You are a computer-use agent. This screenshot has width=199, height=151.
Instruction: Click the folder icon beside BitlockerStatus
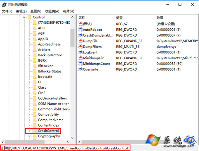34,71
